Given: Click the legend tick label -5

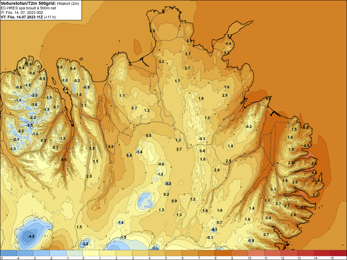Looking at the screenshot, I should [2, 258].
